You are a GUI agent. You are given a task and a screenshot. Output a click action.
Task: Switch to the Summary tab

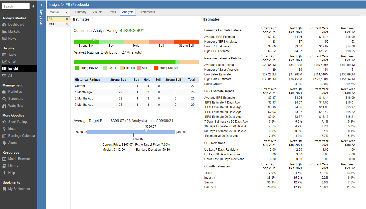[x=80, y=12]
